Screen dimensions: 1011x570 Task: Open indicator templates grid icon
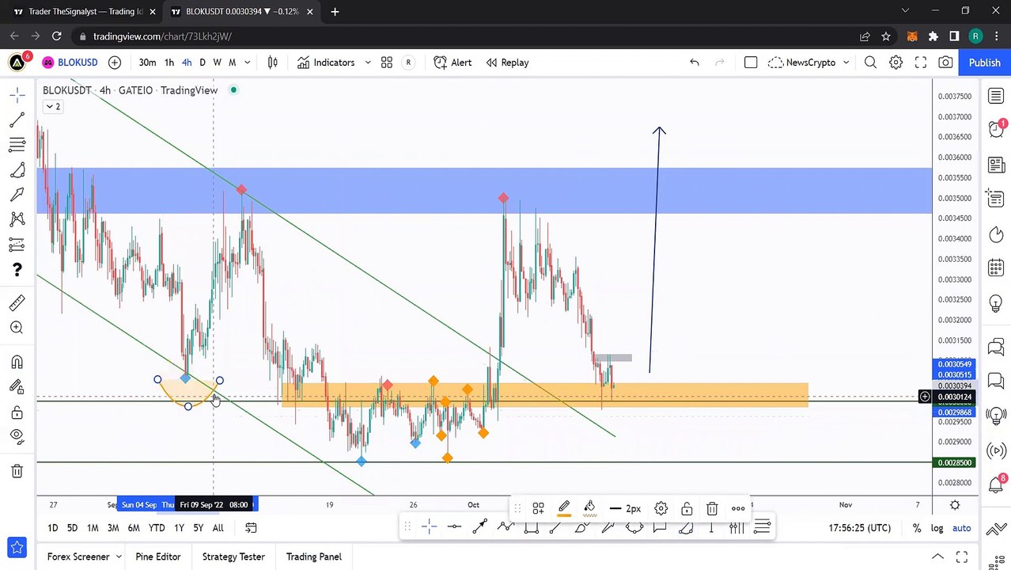click(x=387, y=63)
